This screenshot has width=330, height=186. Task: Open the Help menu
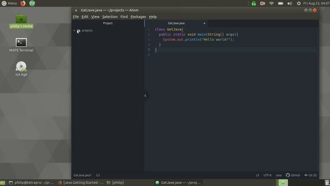(153, 17)
